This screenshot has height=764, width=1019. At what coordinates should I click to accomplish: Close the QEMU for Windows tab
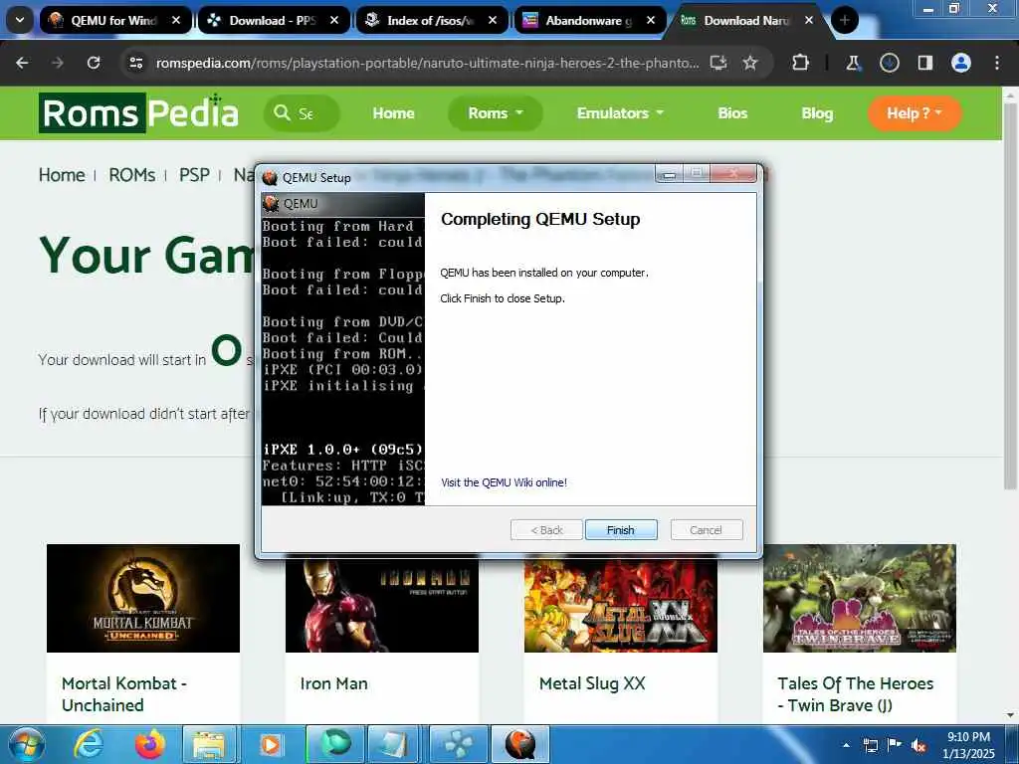[x=176, y=20]
